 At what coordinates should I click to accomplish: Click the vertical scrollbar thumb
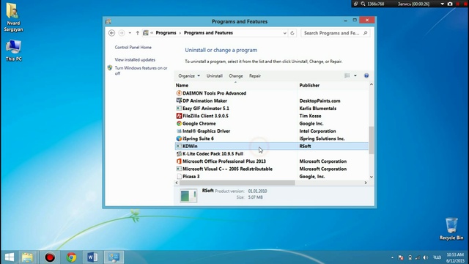point(372,140)
